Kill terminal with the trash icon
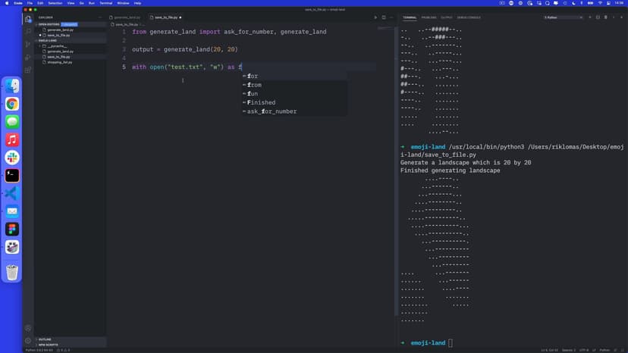 click(607, 17)
